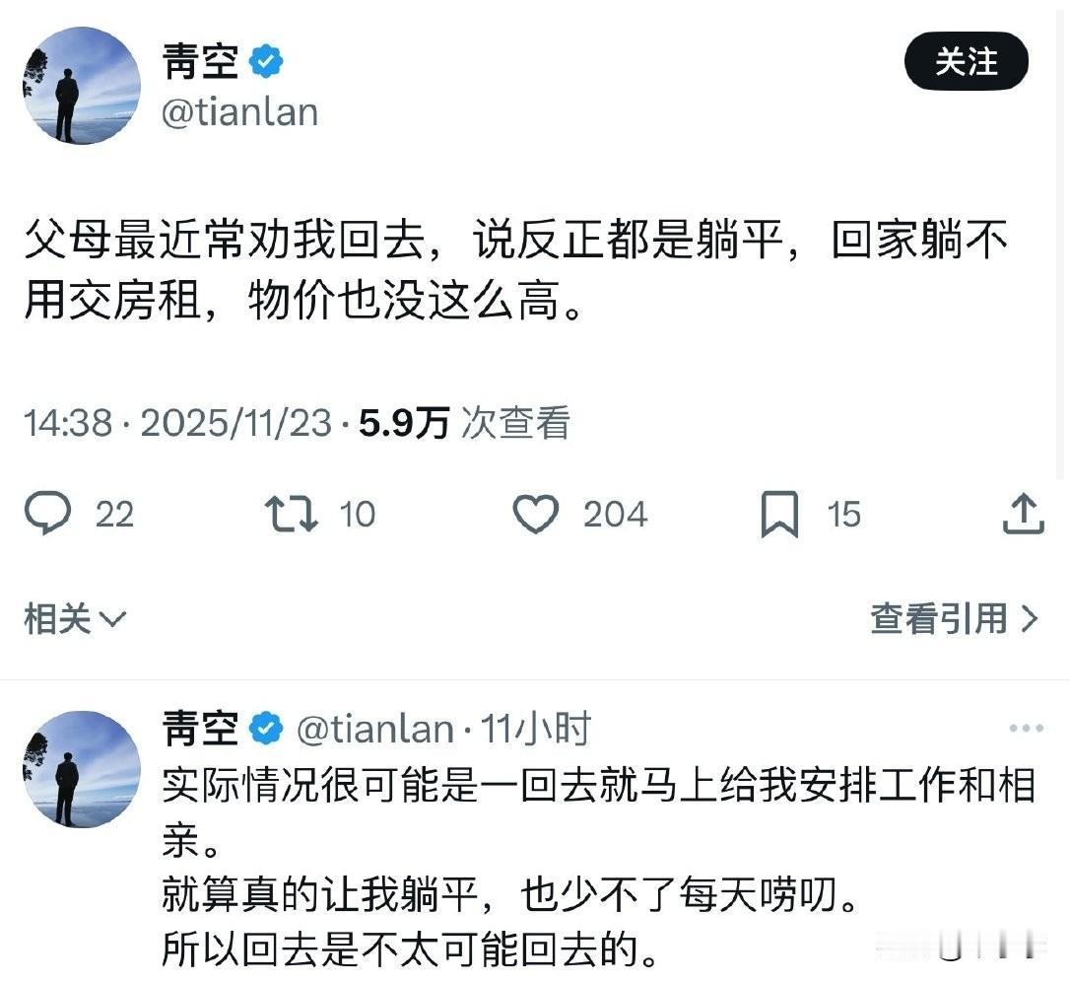Viewport: 1070px width, 983px height.
Task: Click the 关注 follow button
Action: point(966,61)
